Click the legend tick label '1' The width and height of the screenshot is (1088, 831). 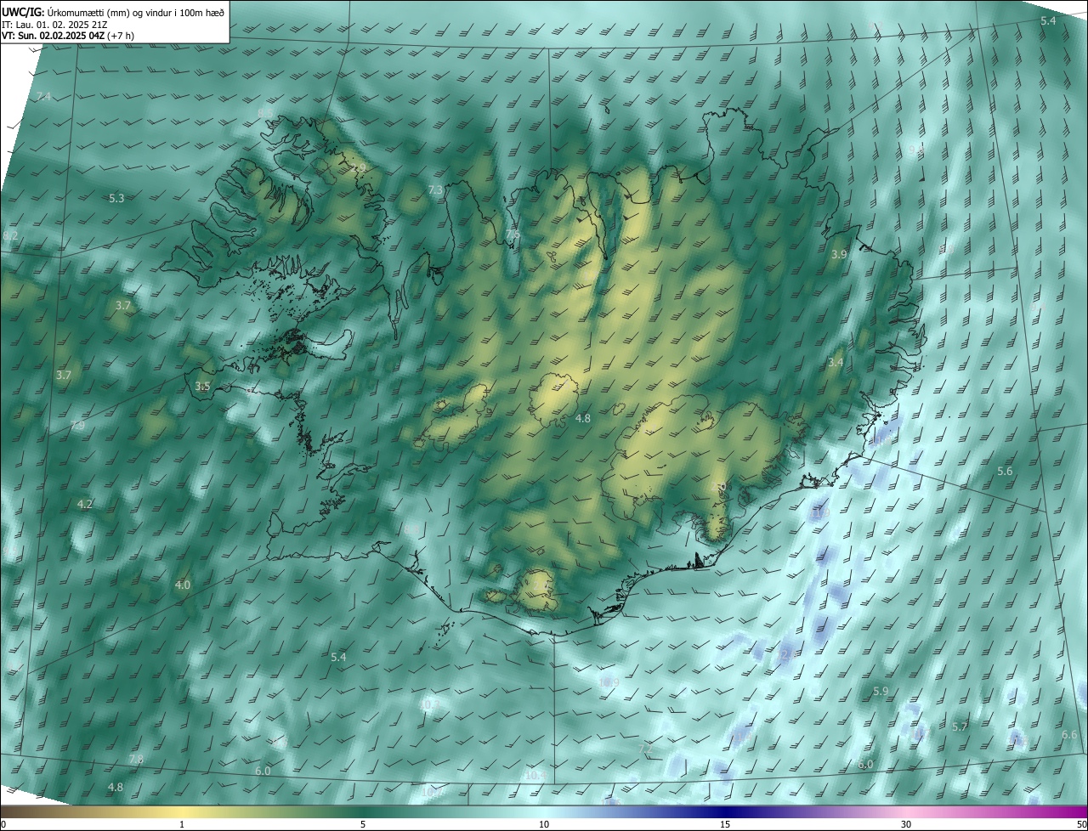coord(183,825)
